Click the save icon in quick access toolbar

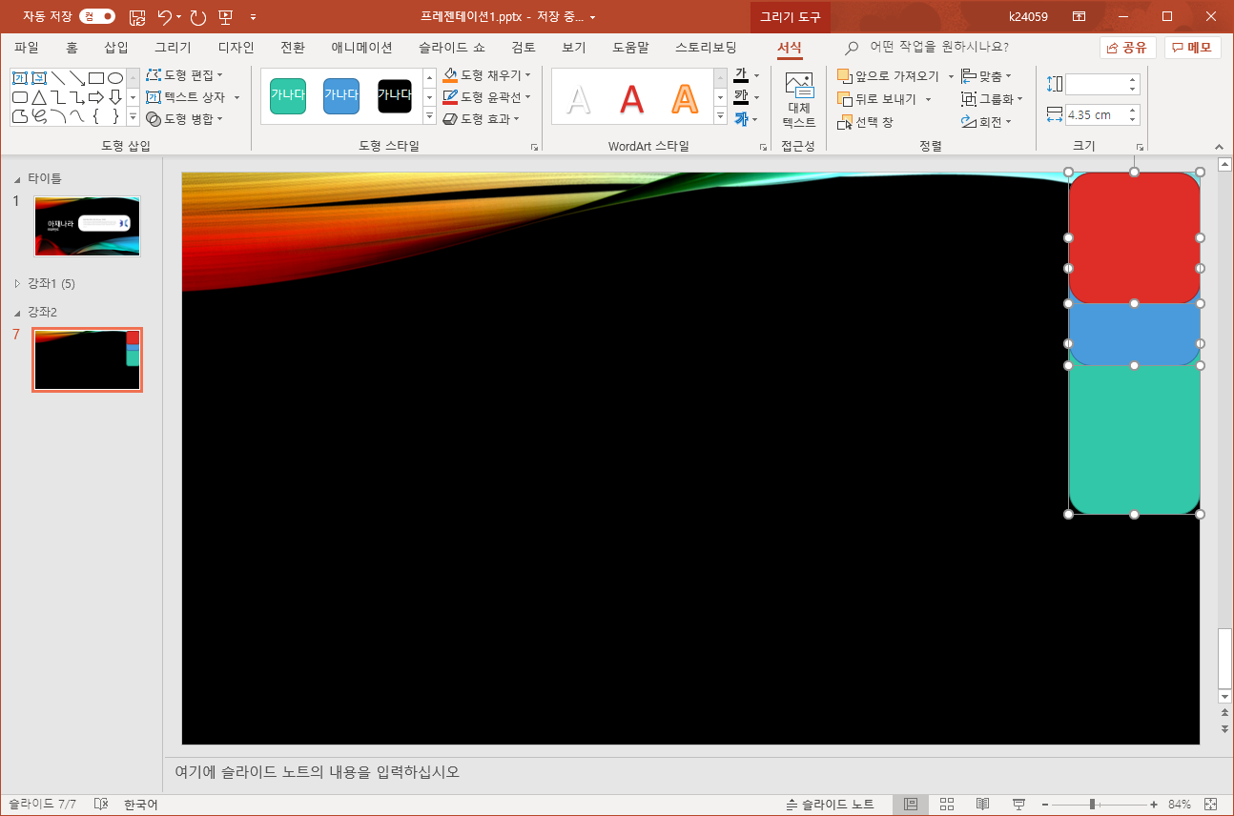(x=137, y=16)
